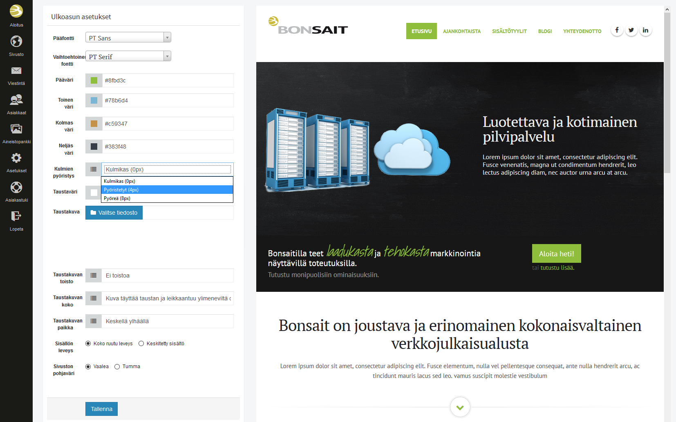Screen dimensions: 676x422
Task: Open Asiakastuki support lifebuoy icon
Action: (x=16, y=188)
